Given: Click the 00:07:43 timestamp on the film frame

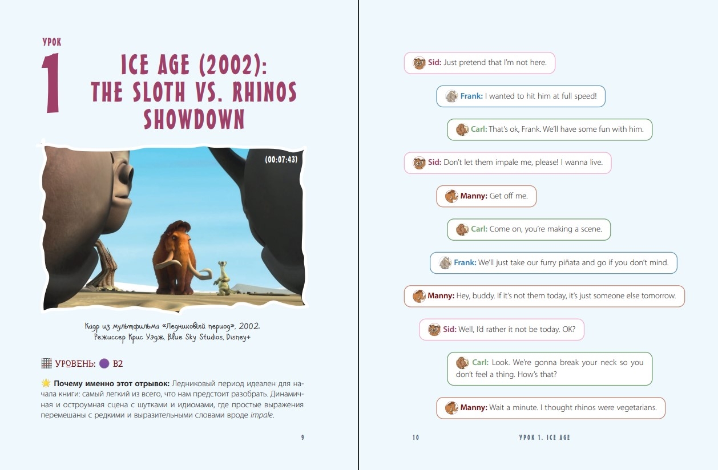Looking at the screenshot, I should tap(281, 160).
